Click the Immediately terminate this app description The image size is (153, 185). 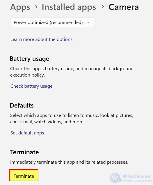pyautogui.click(x=69, y=162)
